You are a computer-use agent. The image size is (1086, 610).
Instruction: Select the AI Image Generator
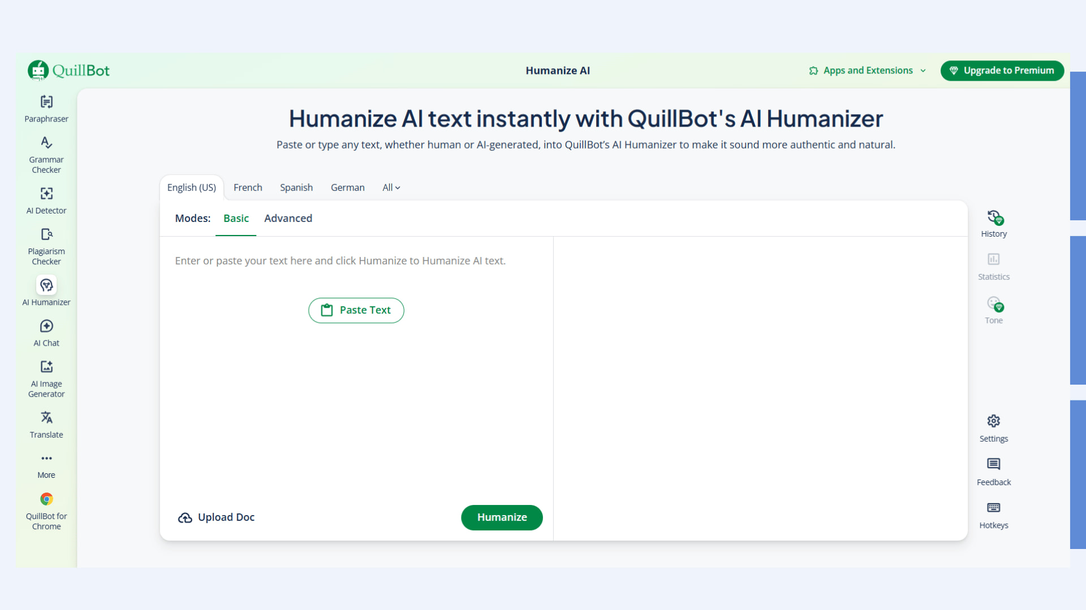(x=46, y=378)
